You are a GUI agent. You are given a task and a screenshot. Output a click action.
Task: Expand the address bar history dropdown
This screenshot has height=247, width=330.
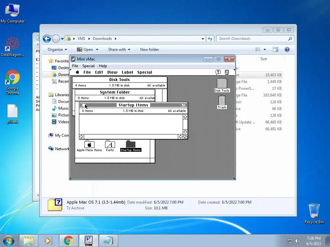[203, 39]
